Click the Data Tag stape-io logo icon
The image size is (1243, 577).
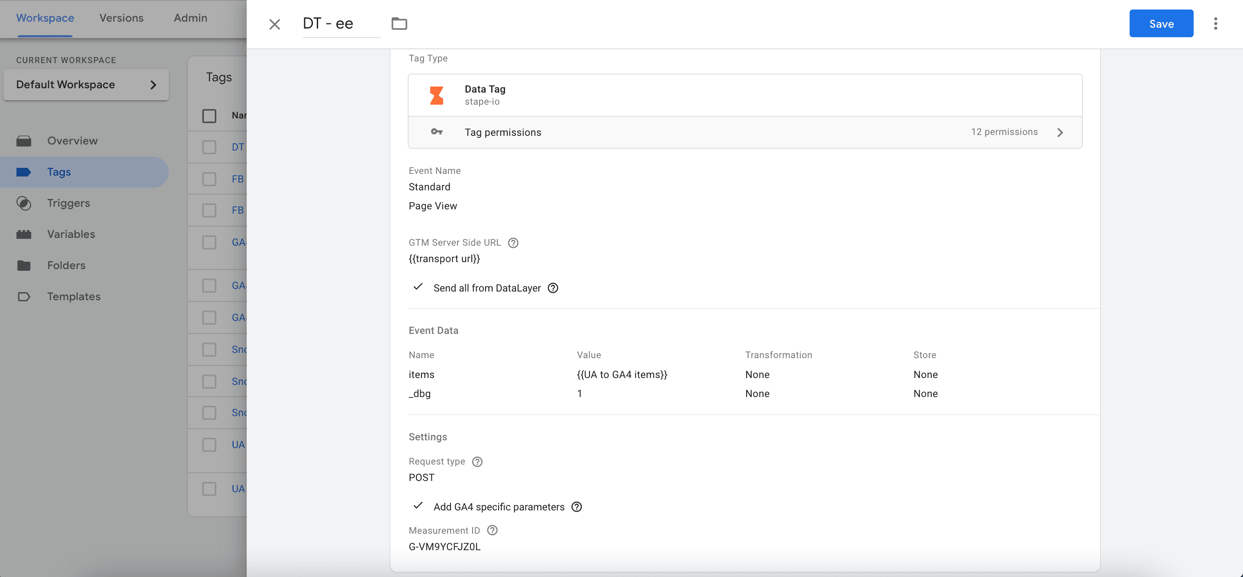pos(436,96)
